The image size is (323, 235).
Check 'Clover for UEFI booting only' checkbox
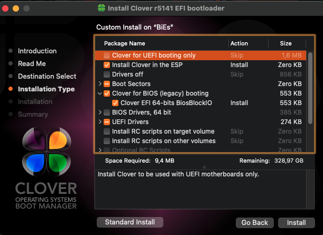pyautogui.click(x=107, y=55)
